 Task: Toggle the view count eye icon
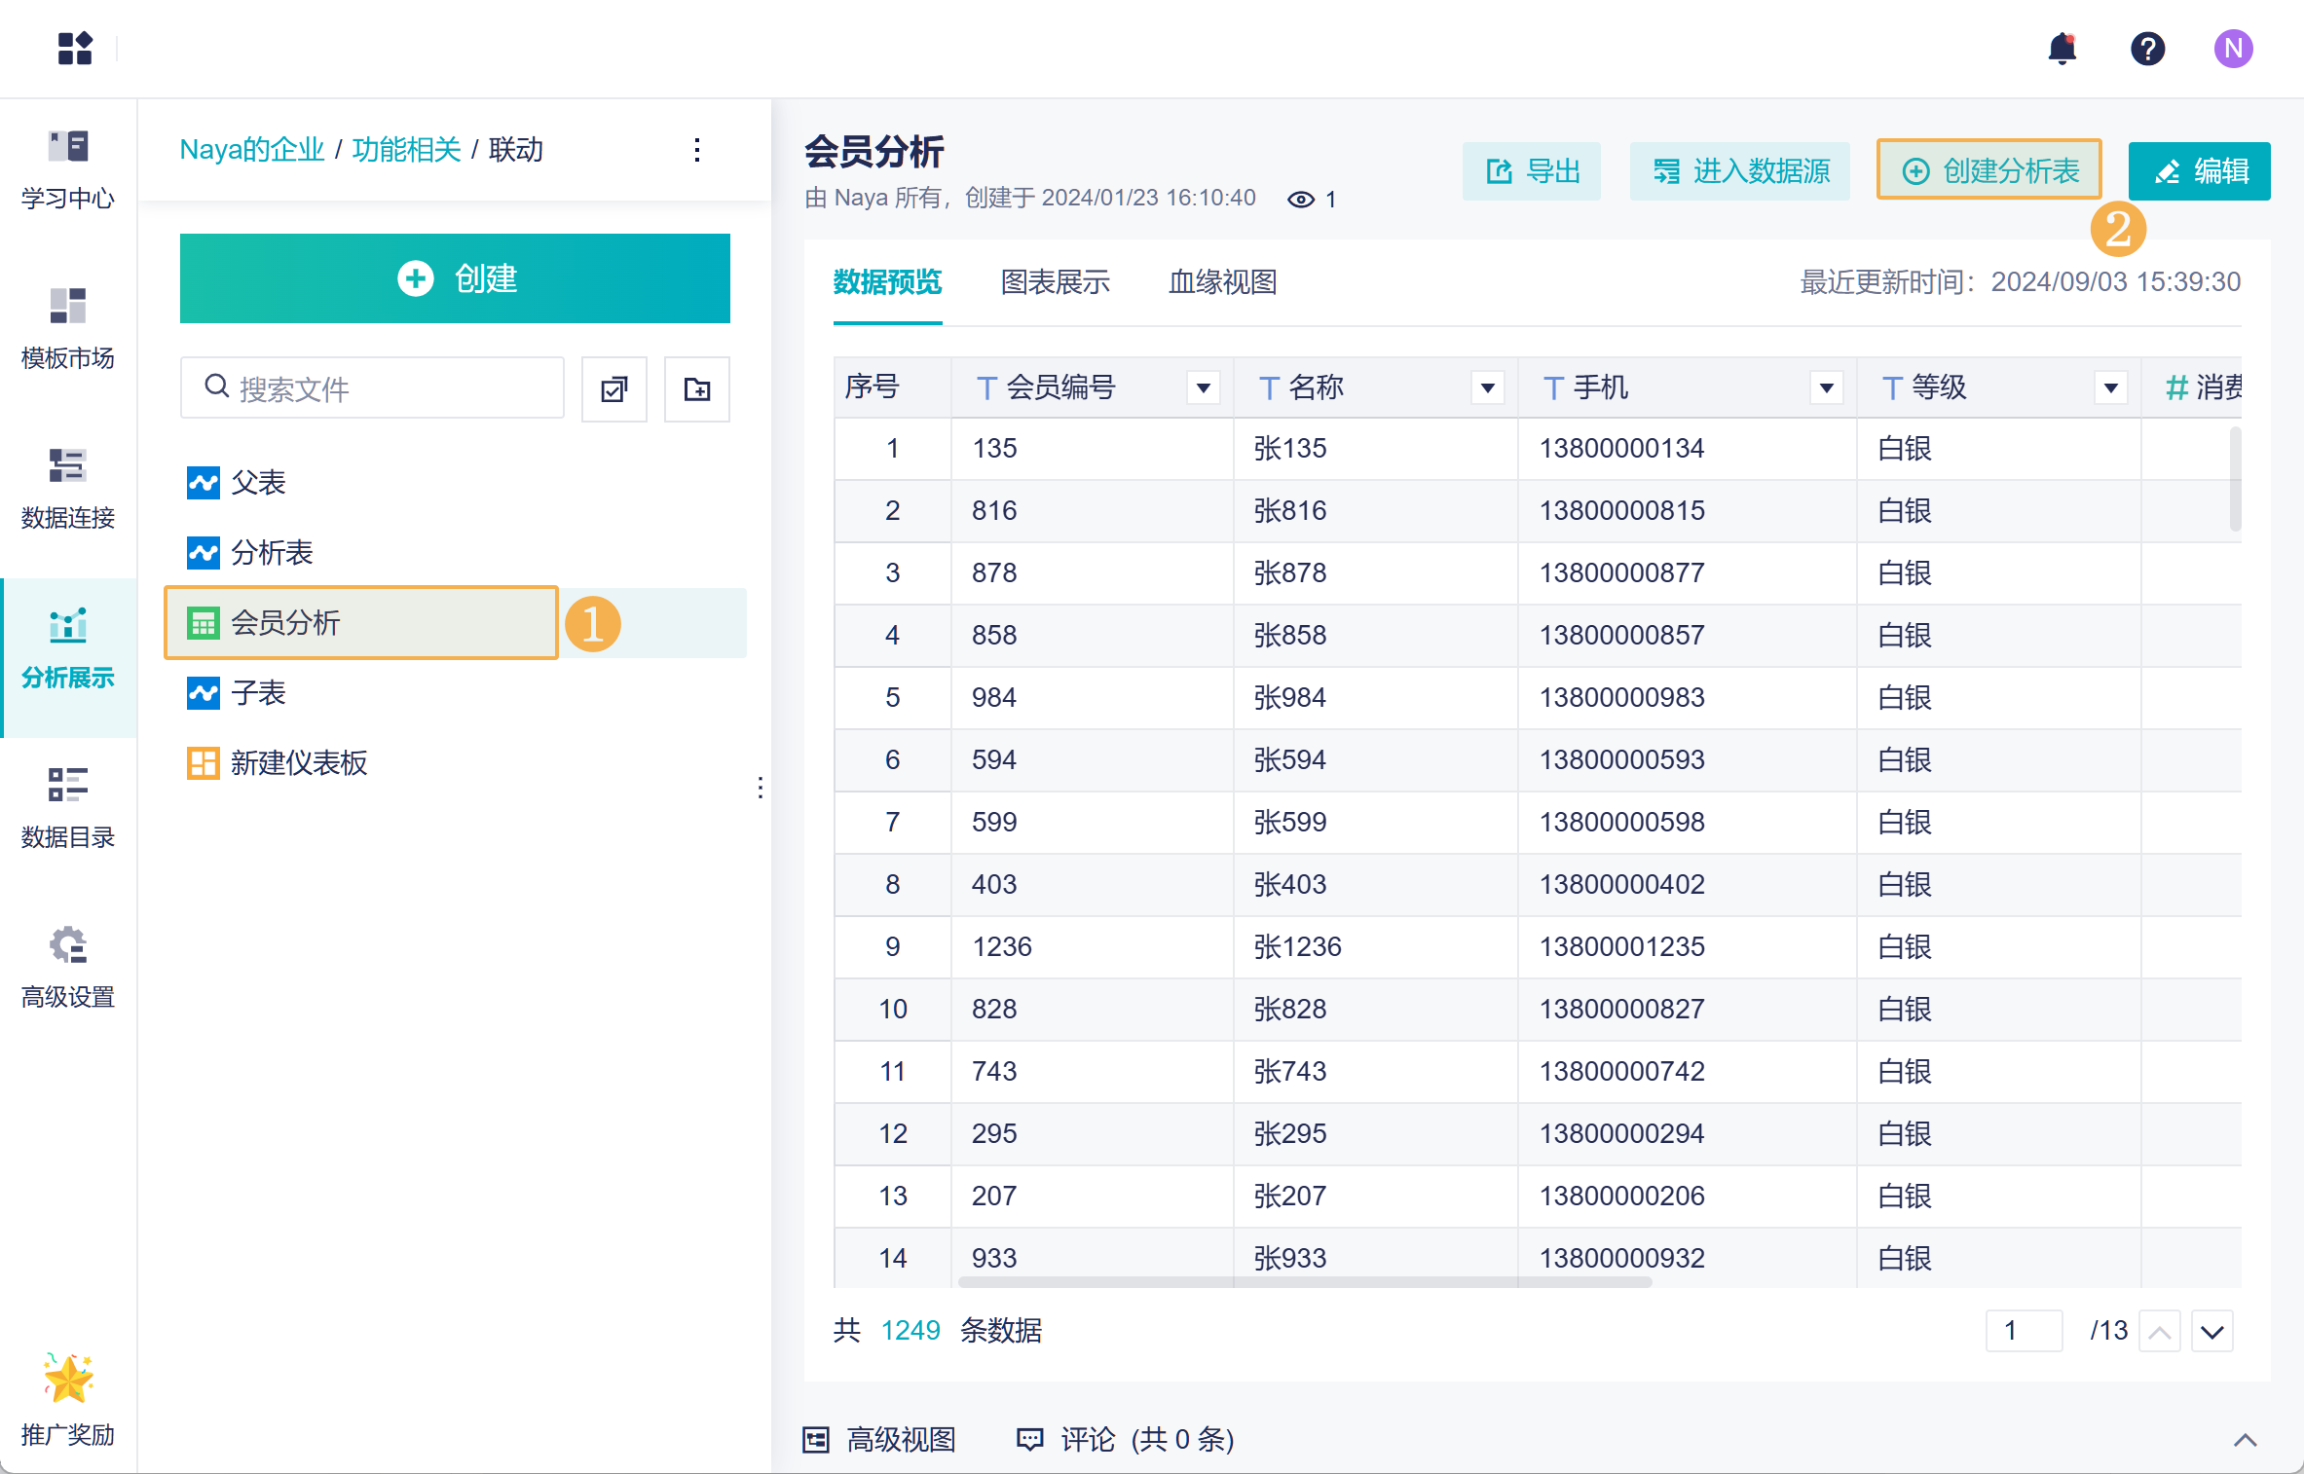pos(1300,200)
